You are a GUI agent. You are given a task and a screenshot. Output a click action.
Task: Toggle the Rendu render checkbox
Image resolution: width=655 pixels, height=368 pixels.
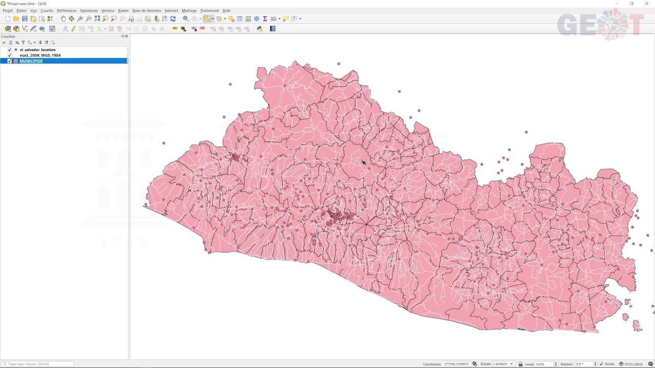602,364
